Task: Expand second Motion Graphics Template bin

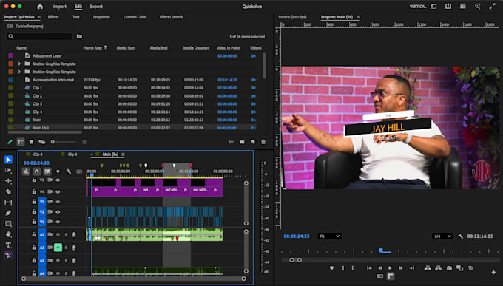Action: (x=19, y=72)
